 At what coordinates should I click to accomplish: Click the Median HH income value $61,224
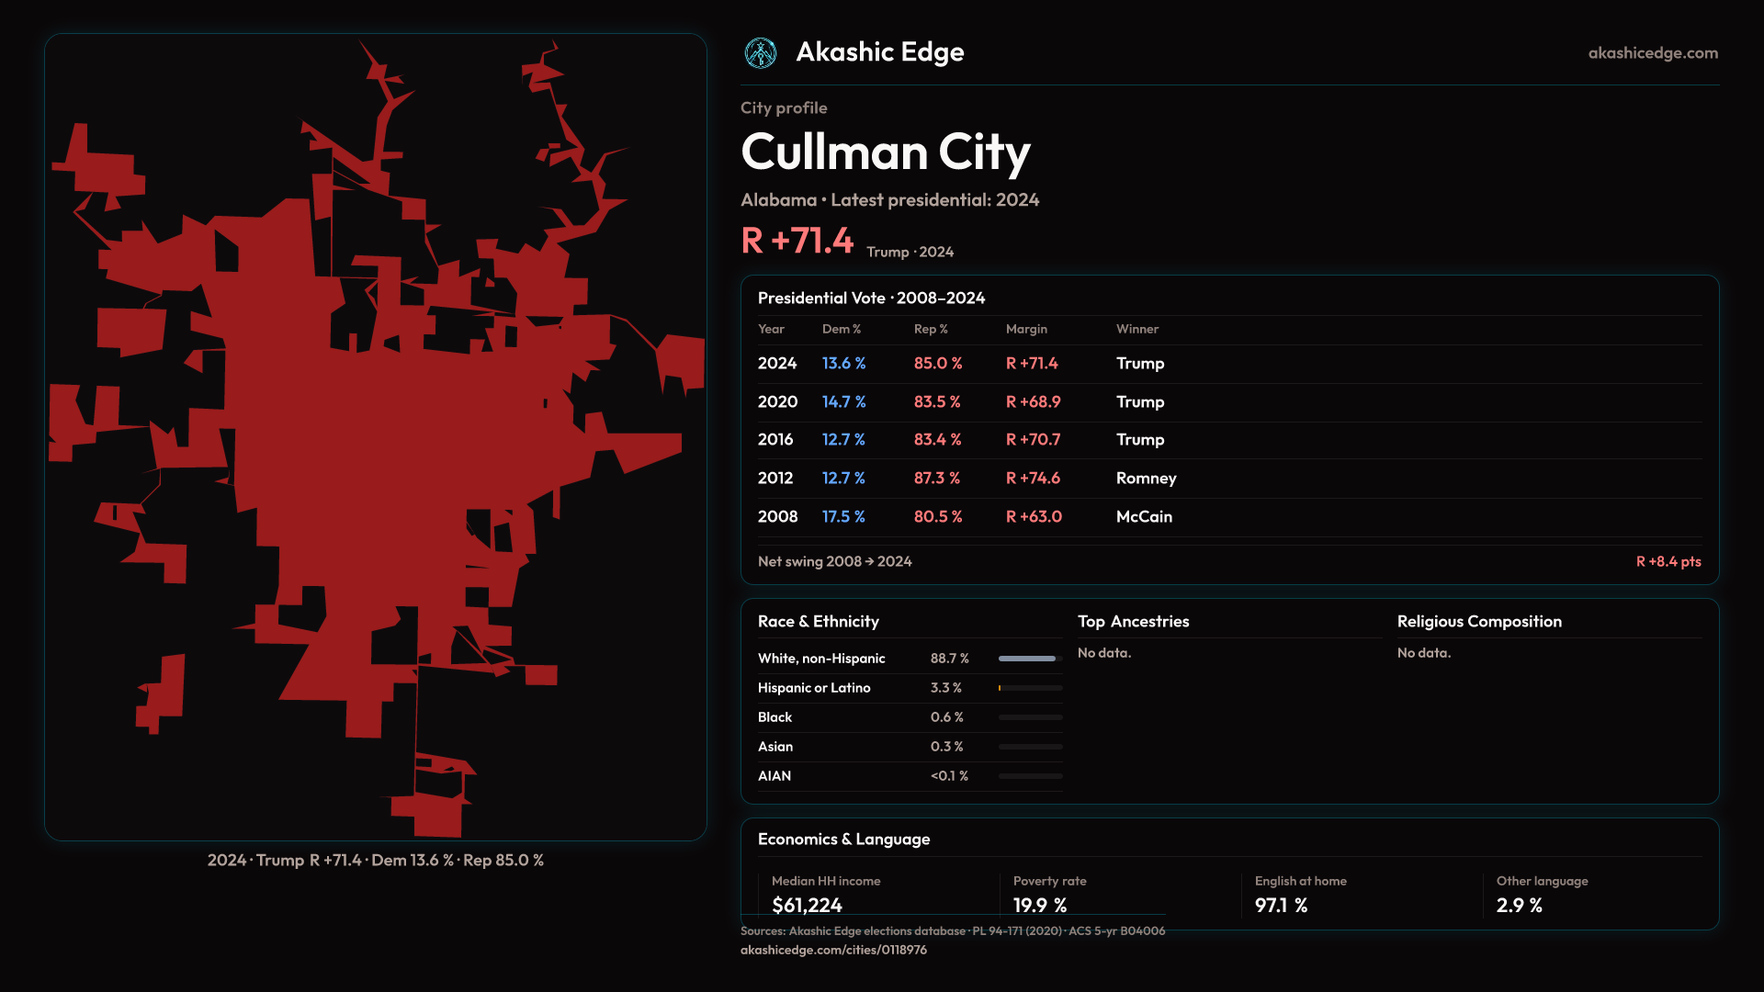(x=807, y=906)
